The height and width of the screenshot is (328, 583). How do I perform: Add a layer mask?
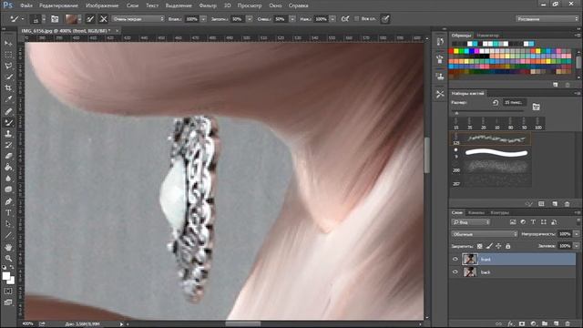pos(522,324)
